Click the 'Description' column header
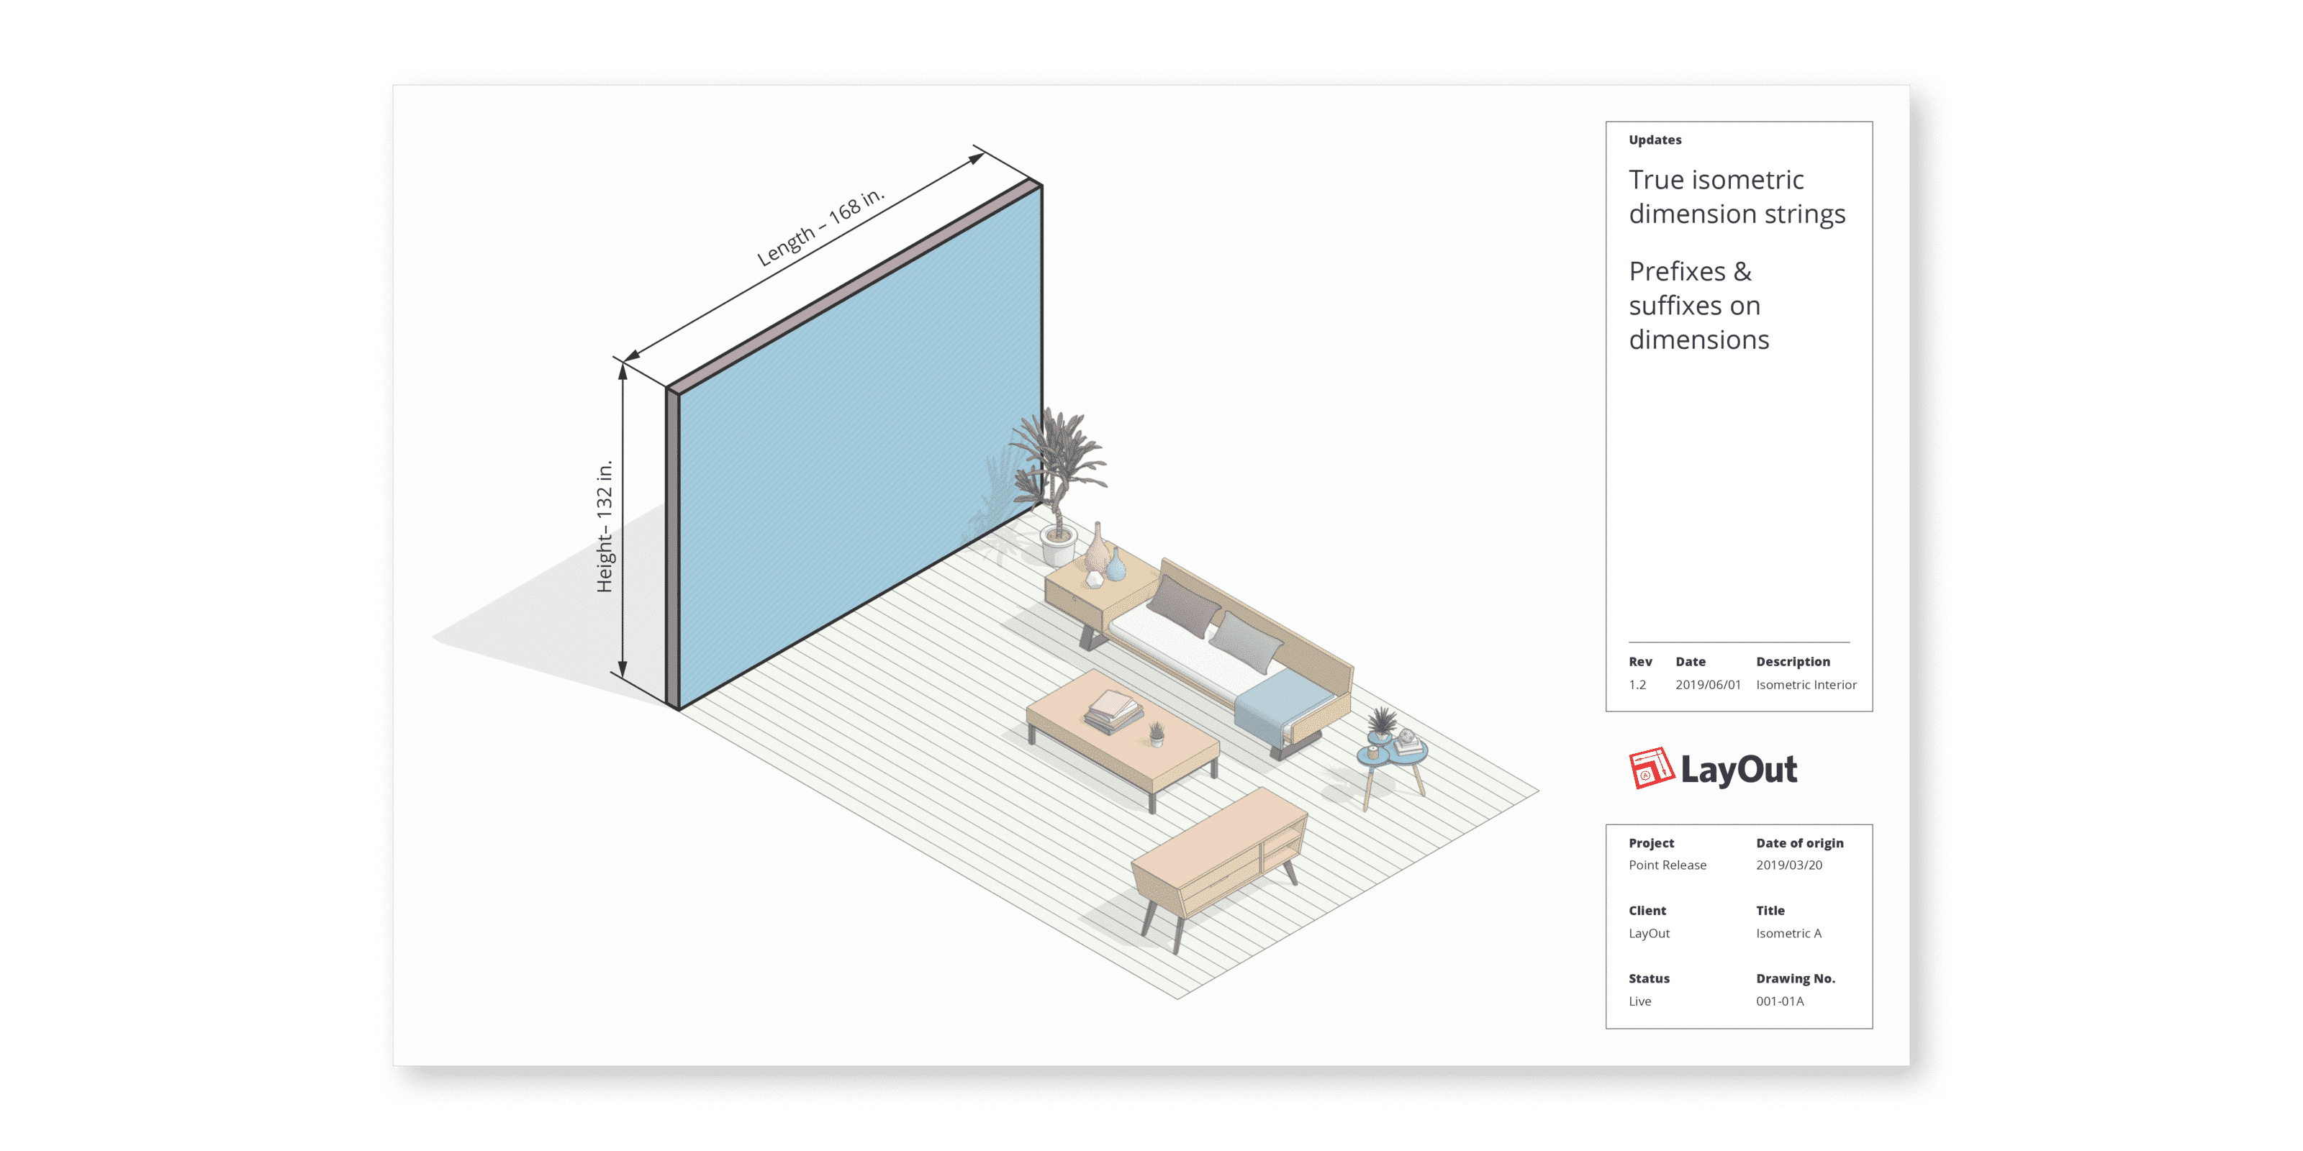 point(1793,662)
